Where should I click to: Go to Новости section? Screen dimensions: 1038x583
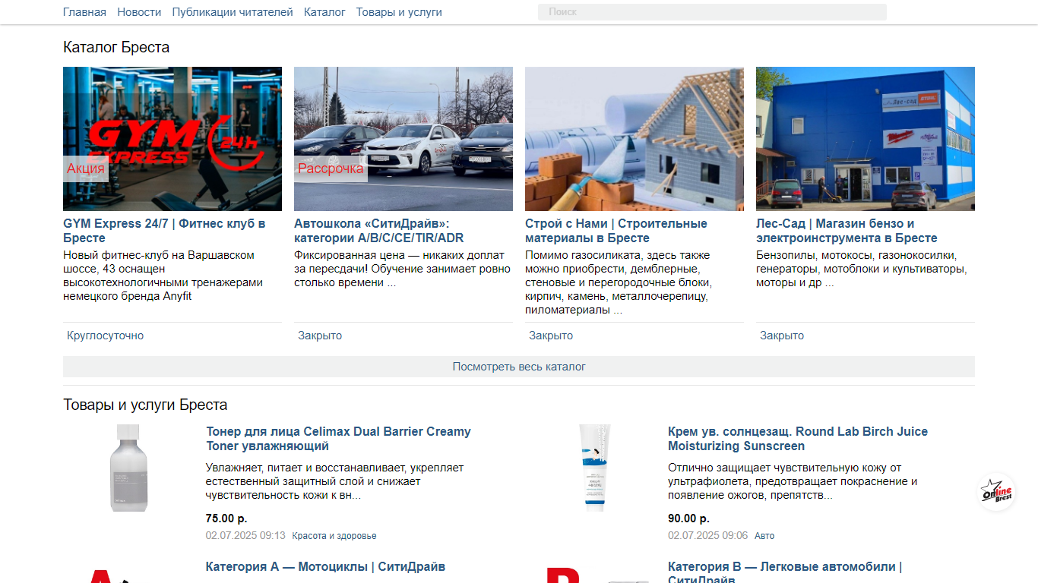[x=139, y=12]
